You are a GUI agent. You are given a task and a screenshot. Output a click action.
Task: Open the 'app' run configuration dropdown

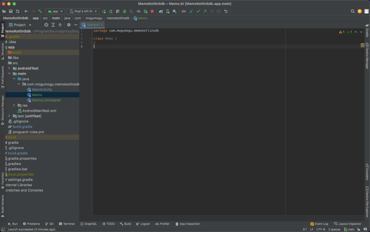(x=55, y=11)
